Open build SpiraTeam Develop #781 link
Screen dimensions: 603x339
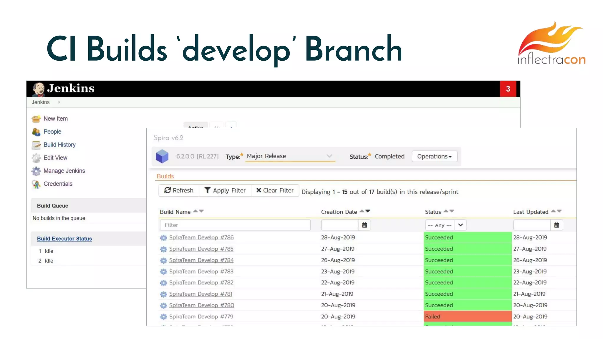tap(201, 294)
